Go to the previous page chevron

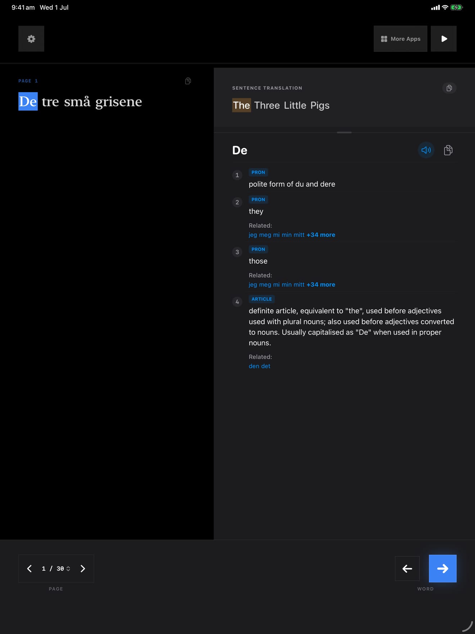pyautogui.click(x=30, y=568)
